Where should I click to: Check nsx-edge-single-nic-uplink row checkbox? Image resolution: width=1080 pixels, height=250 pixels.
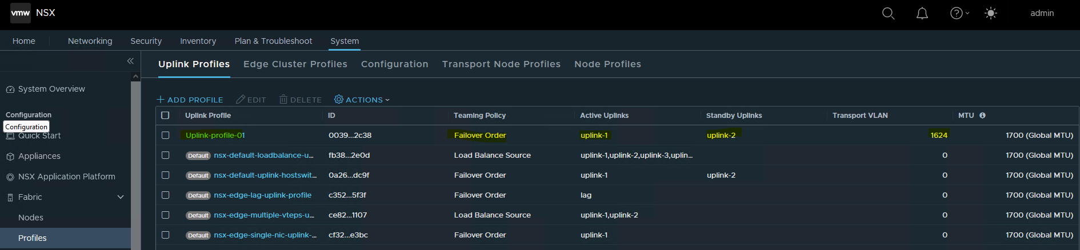click(165, 235)
